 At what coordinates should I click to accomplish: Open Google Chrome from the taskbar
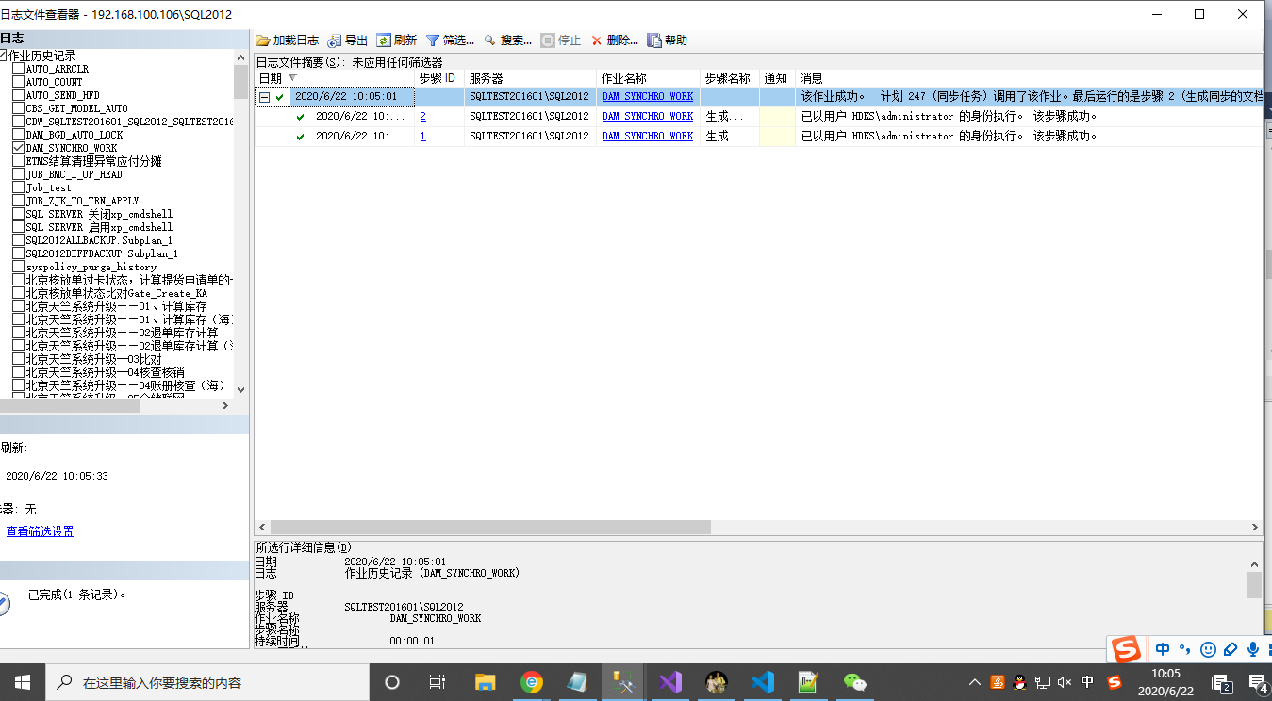pos(532,682)
